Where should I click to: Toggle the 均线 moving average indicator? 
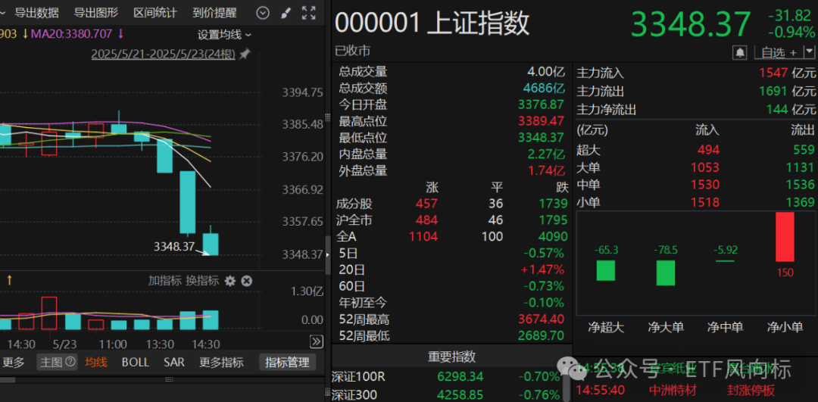pos(96,363)
